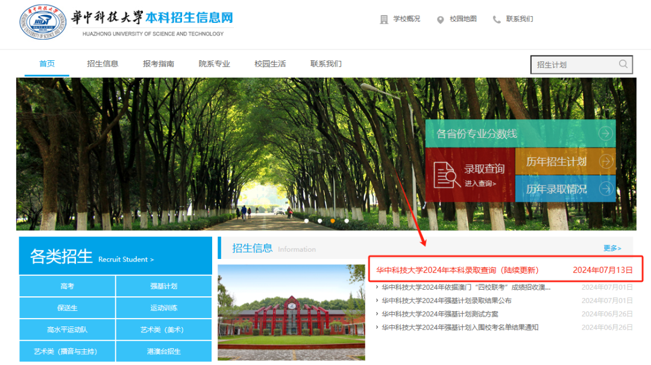Open 华中科技大学2024年本科录取查询（陆续更新） news link
The image size is (651, 365).
[458, 270]
